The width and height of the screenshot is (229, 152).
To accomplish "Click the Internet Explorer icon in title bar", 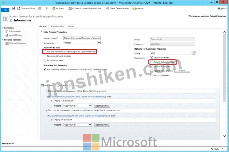I will (x=3, y=3).
